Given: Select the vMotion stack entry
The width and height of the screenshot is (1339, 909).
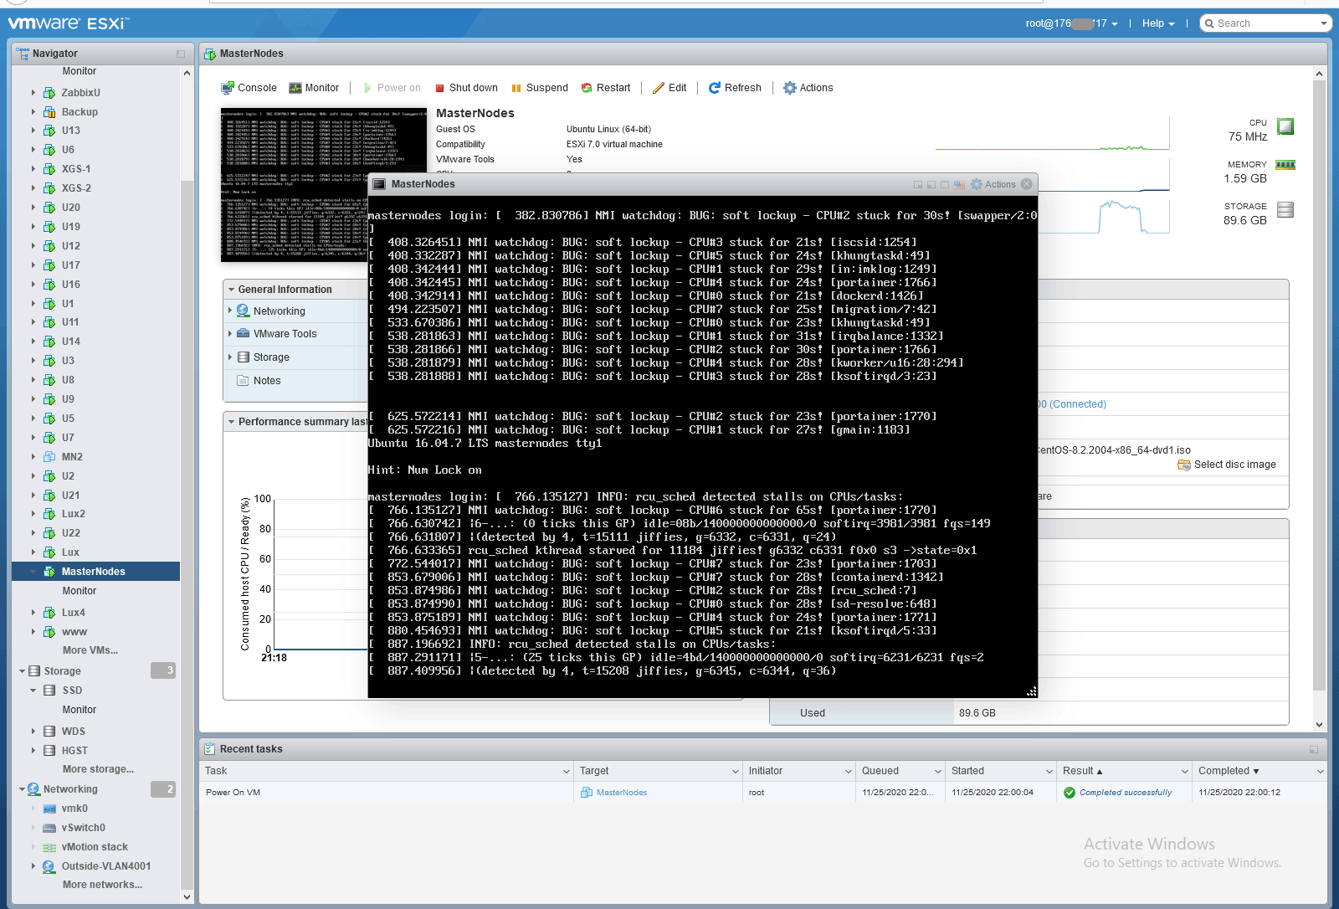Looking at the screenshot, I should 95,847.
